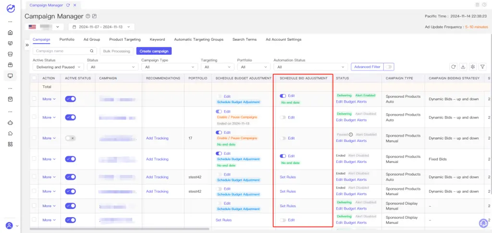Click the open-in-new-window icon beside the Campaign Manager title

[x=95, y=16]
